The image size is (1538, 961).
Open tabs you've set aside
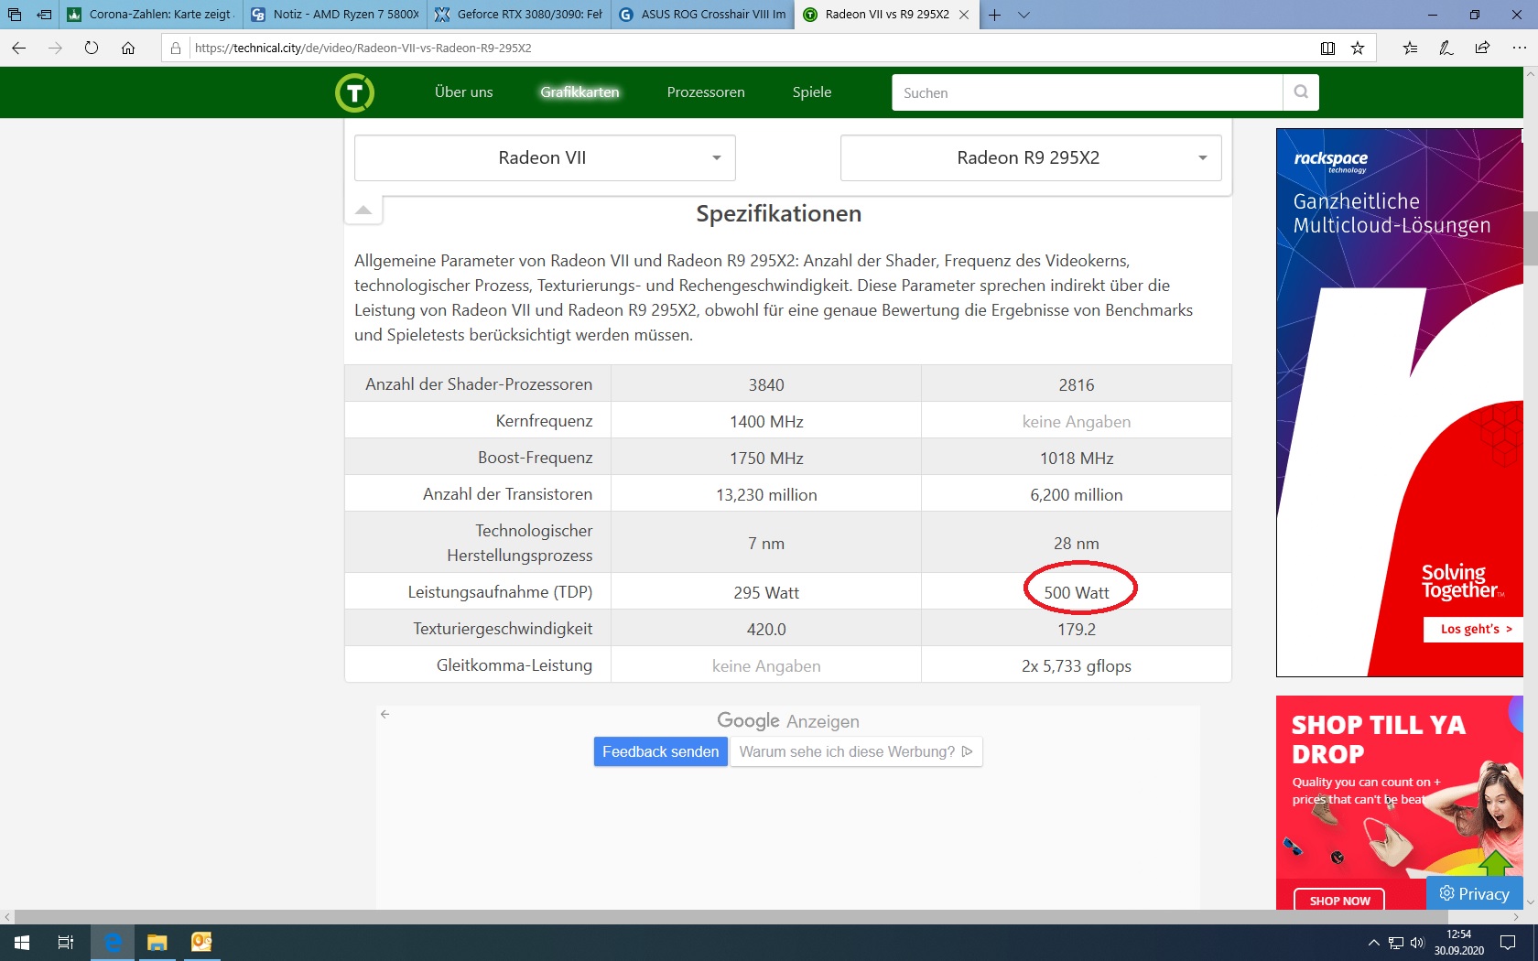pyautogui.click(x=15, y=15)
